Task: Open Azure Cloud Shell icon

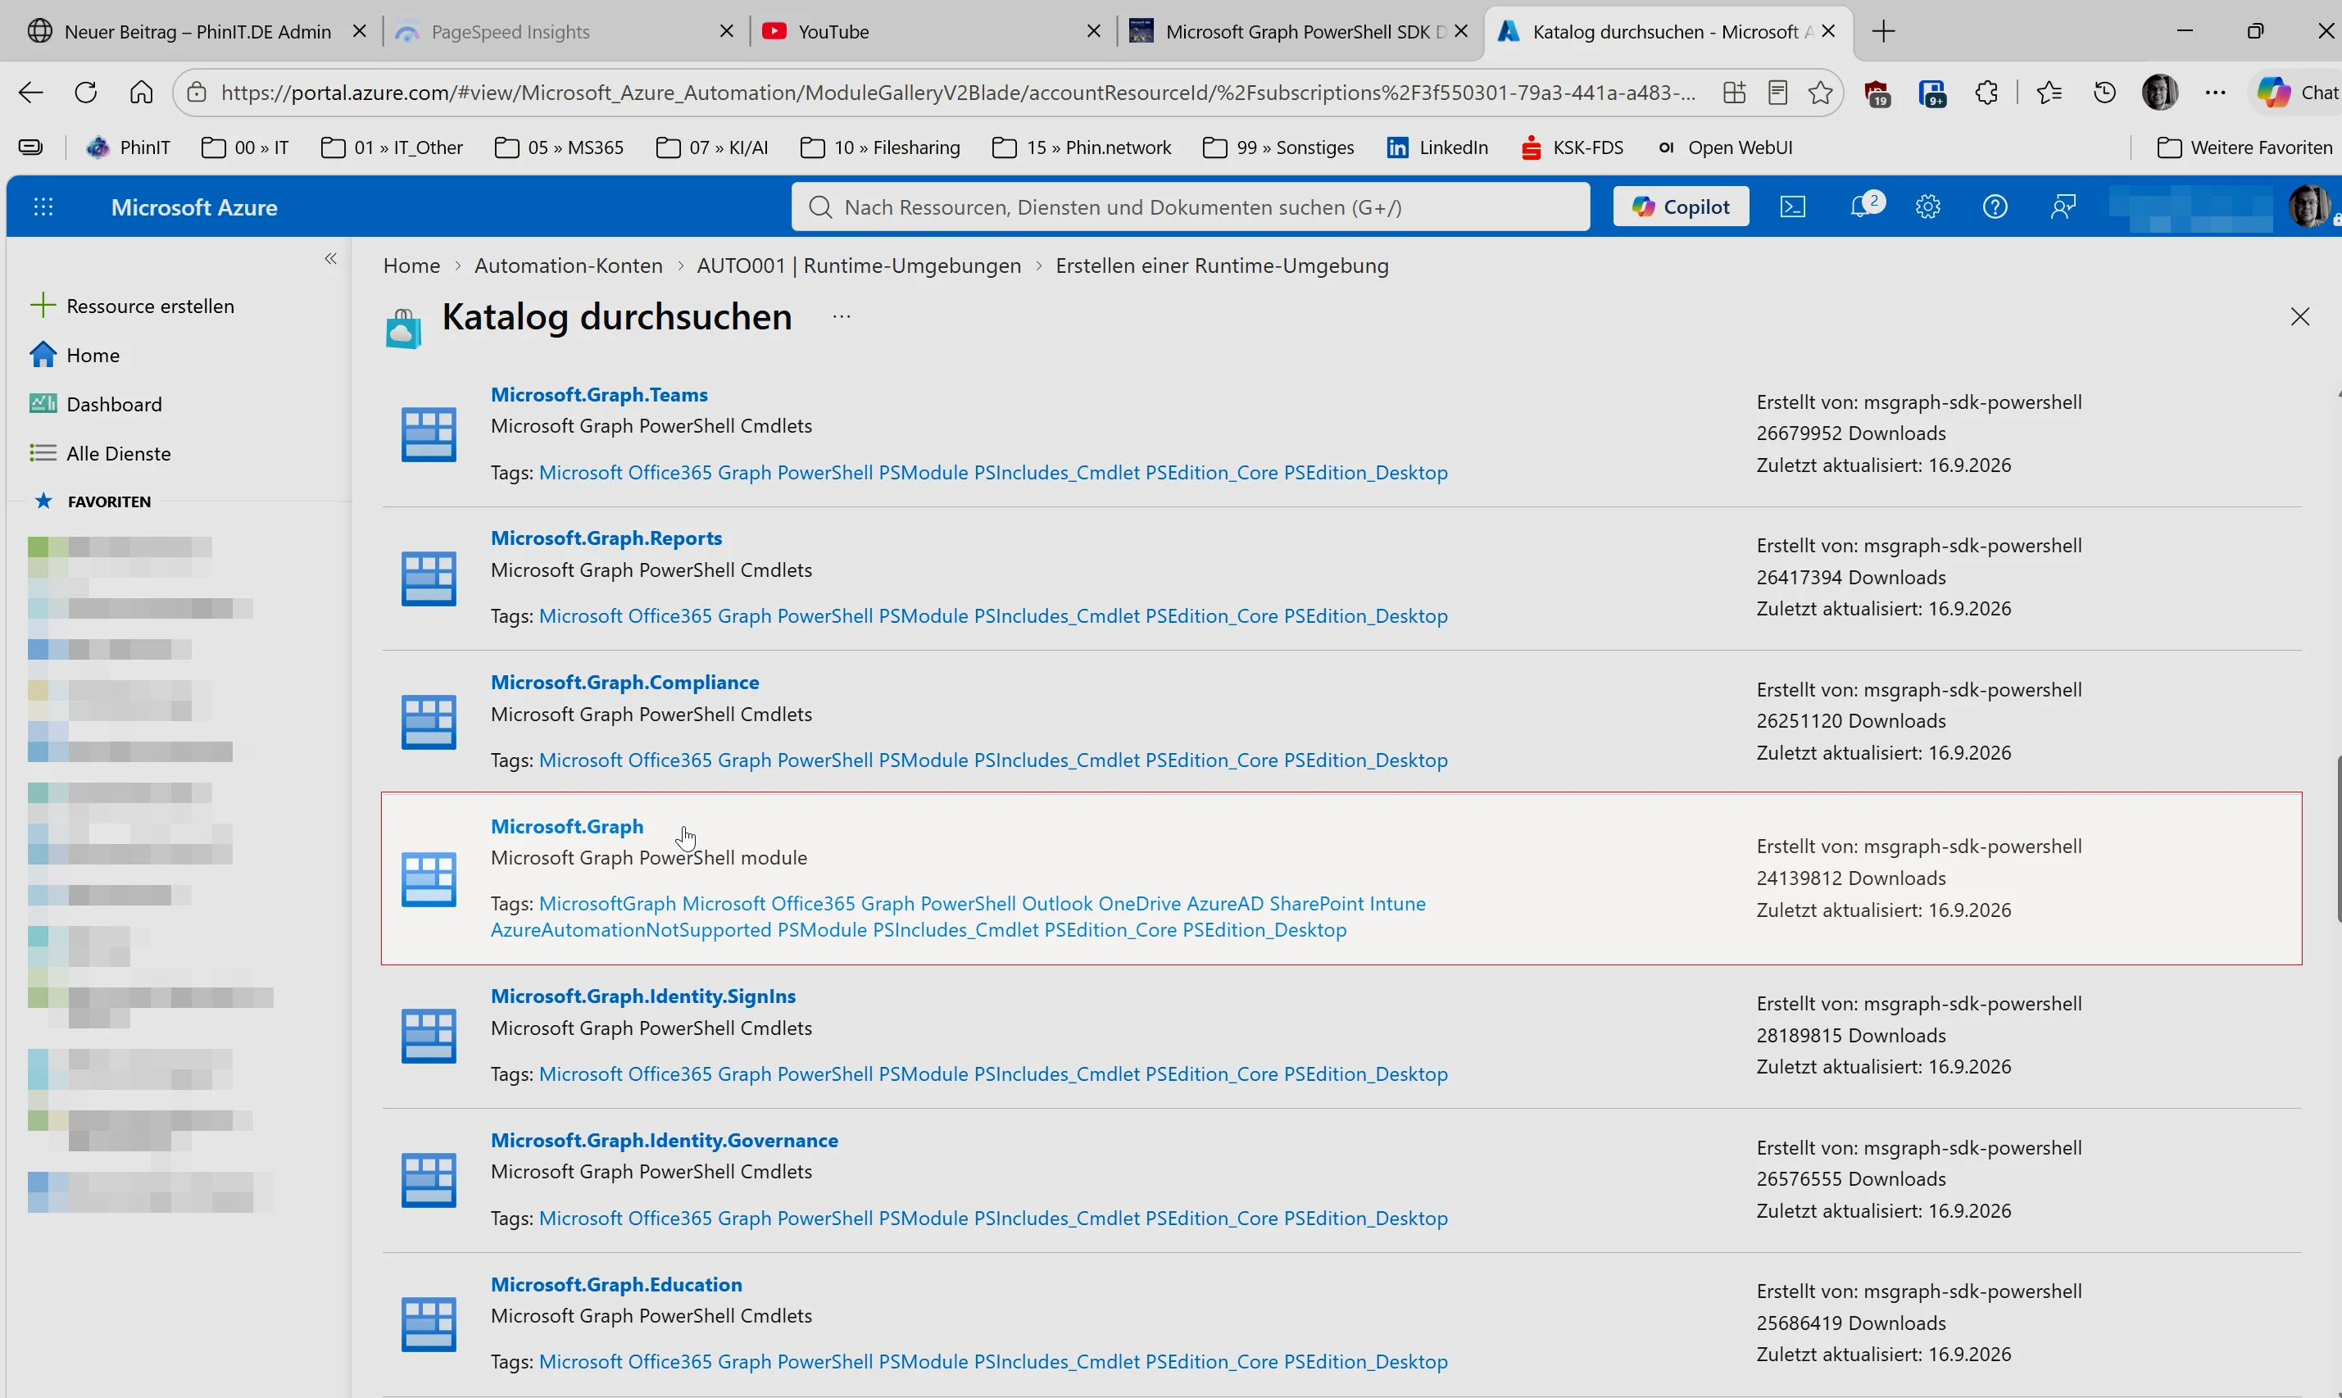Action: pos(1792,207)
